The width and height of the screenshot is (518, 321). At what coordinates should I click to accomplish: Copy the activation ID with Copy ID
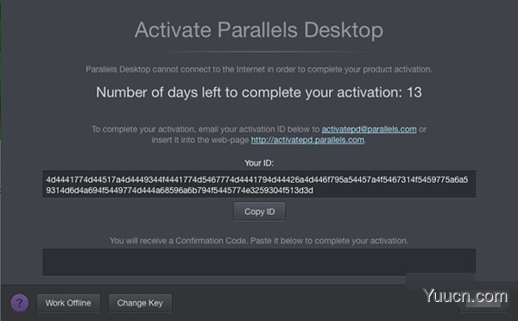[259, 211]
